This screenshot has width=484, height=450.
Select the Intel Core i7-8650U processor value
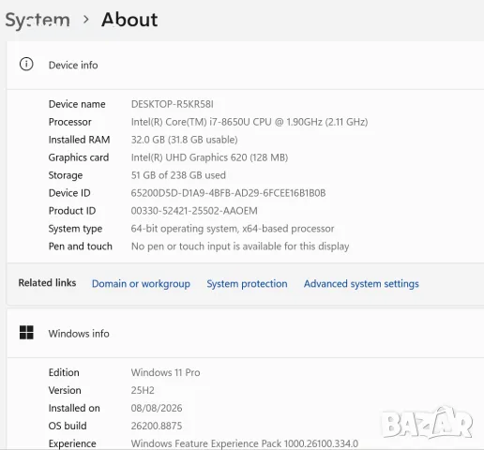[250, 122]
